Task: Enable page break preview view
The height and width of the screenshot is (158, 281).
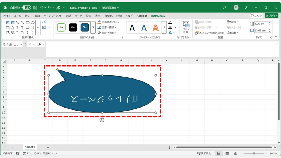Action: (x=235, y=153)
